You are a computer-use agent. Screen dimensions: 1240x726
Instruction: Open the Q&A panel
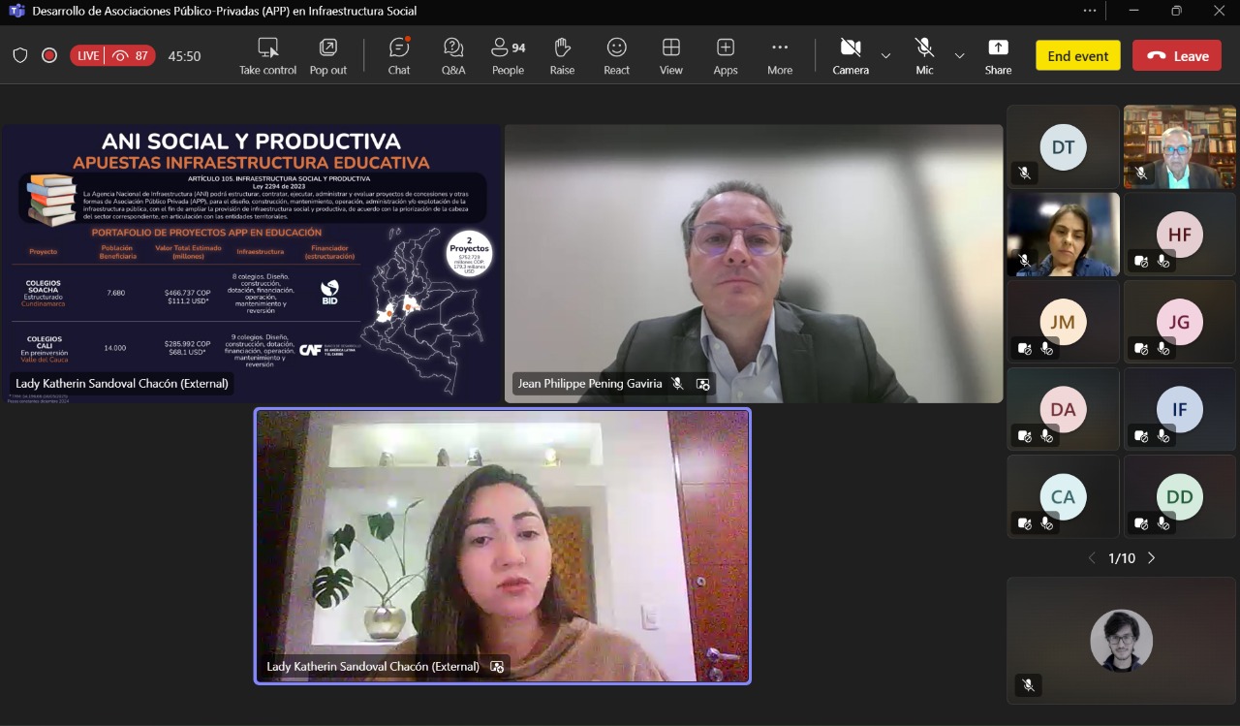453,55
